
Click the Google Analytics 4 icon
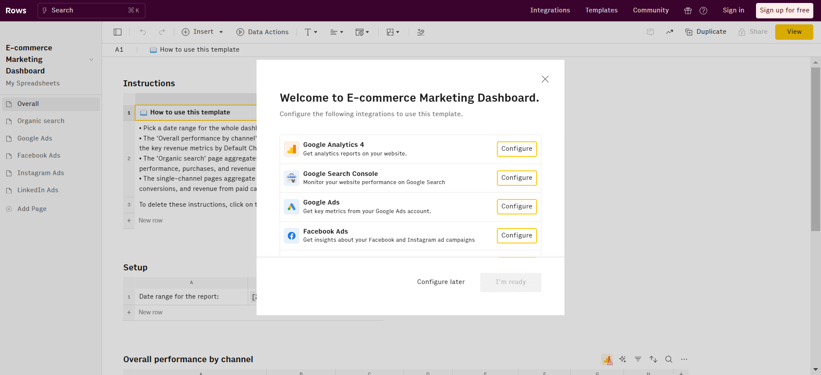[292, 149]
